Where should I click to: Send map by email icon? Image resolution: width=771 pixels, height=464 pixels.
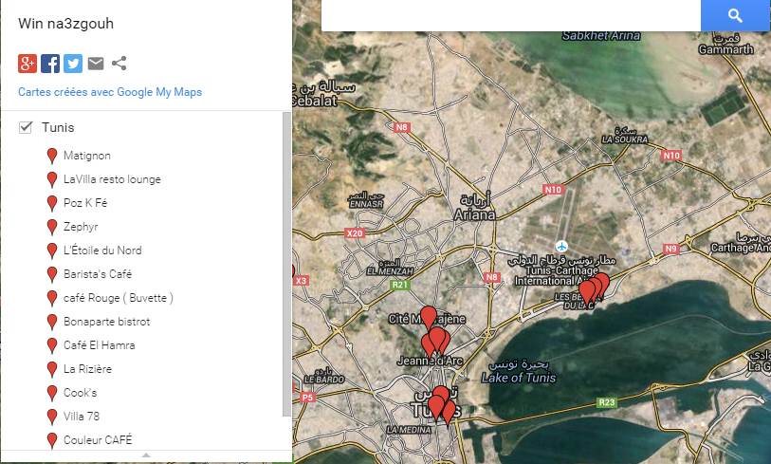[96, 63]
